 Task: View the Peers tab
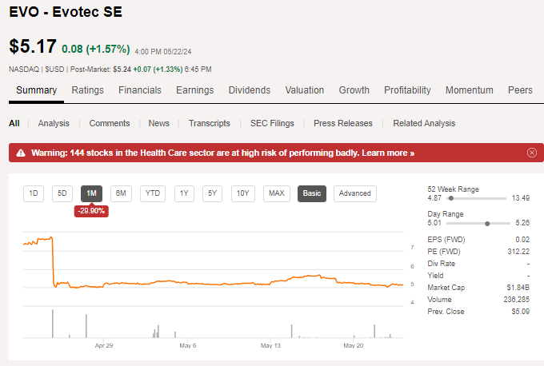click(x=520, y=90)
